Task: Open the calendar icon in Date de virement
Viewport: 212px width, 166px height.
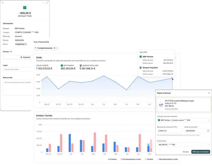Action: pos(208,131)
